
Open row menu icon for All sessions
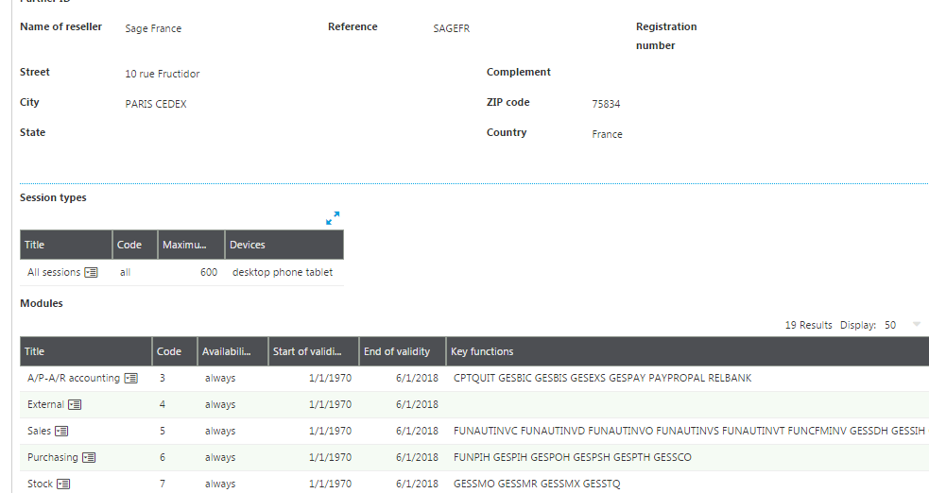(92, 272)
